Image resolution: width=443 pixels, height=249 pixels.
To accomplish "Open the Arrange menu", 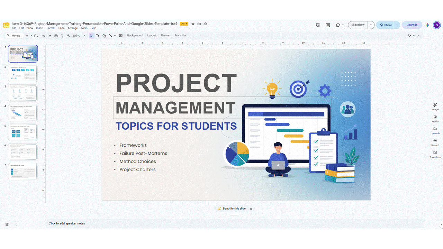I will coord(73,28).
